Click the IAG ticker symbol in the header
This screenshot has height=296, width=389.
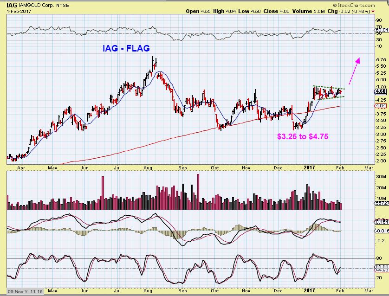[12, 5]
